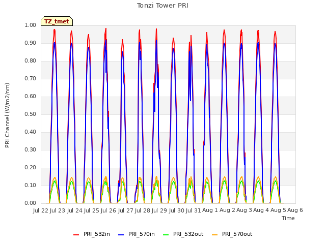This screenshot has width=326, height=244.
Task: Click the blue PRI_570in legend swatch
Action: pyautogui.click(x=121, y=235)
